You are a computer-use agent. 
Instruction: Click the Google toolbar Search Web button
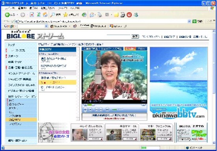pyautogui.click(x=59, y=26)
